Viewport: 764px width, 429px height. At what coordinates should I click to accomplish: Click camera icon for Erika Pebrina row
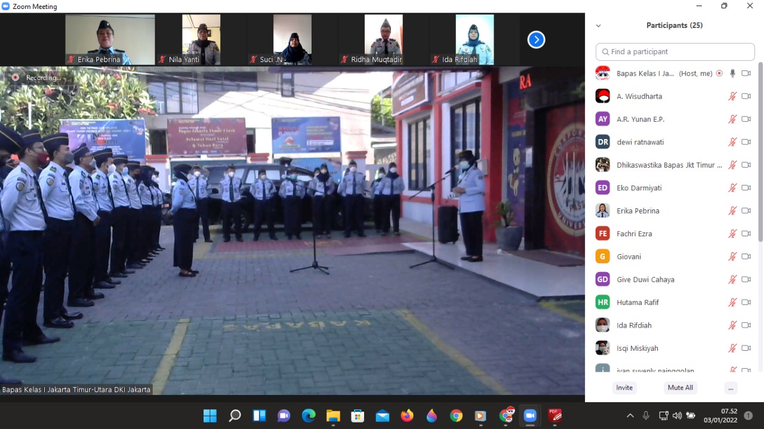pos(746,211)
